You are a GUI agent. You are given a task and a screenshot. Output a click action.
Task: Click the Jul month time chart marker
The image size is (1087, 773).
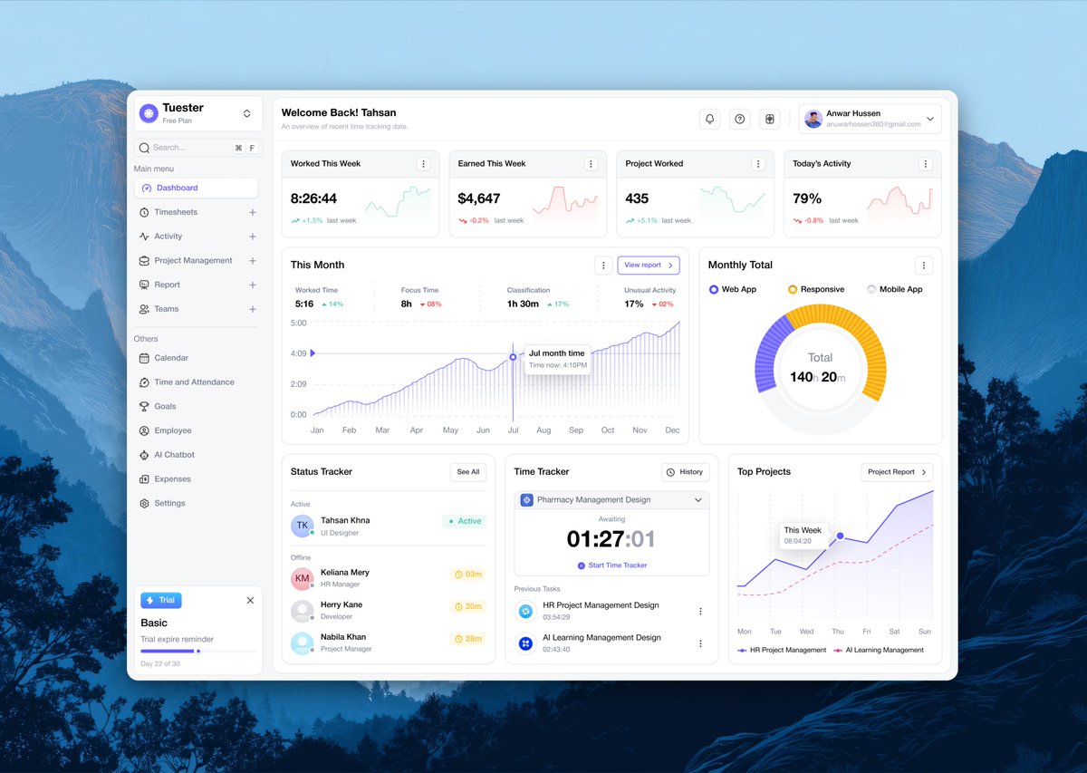pyautogui.click(x=513, y=357)
